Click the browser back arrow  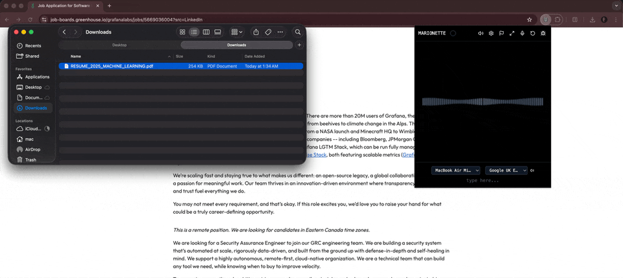pyautogui.click(x=6, y=19)
